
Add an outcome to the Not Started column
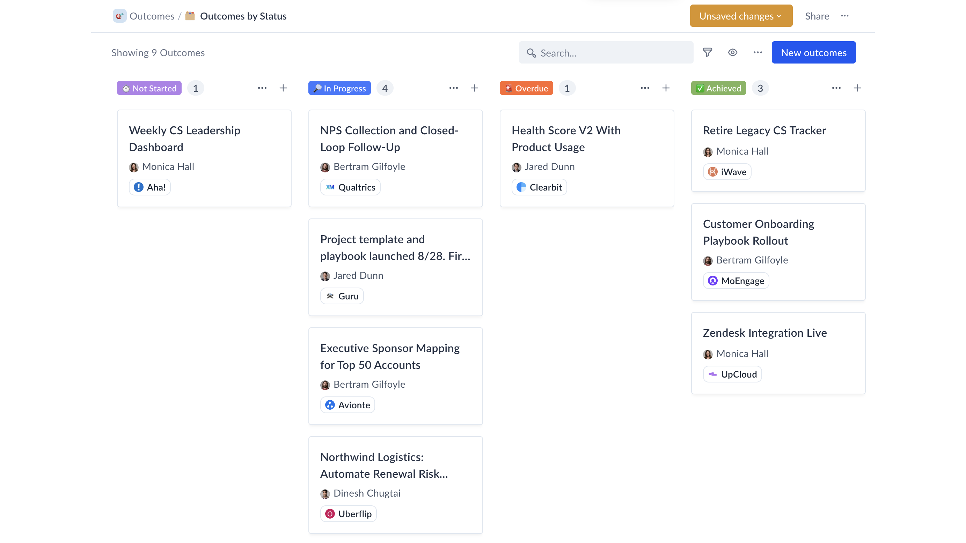(x=283, y=88)
